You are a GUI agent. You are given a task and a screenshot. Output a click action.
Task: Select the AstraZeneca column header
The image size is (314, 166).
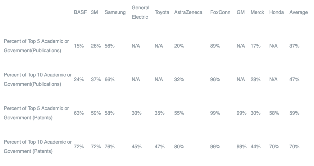[188, 12]
